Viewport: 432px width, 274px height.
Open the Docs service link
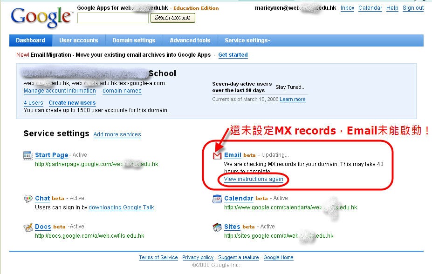tap(43, 227)
